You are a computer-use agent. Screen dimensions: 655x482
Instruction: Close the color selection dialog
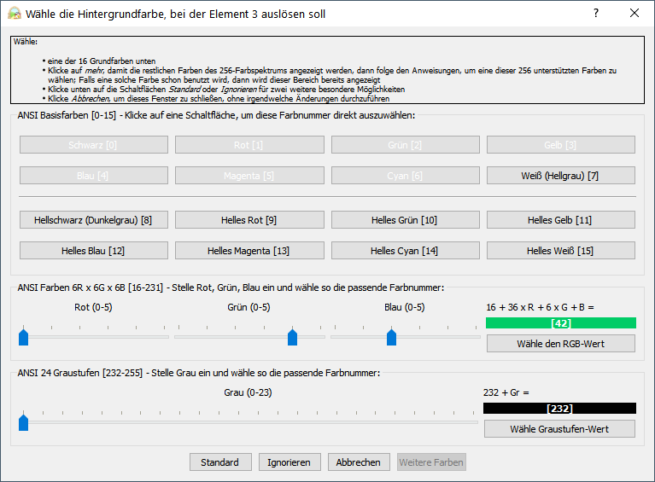(635, 13)
